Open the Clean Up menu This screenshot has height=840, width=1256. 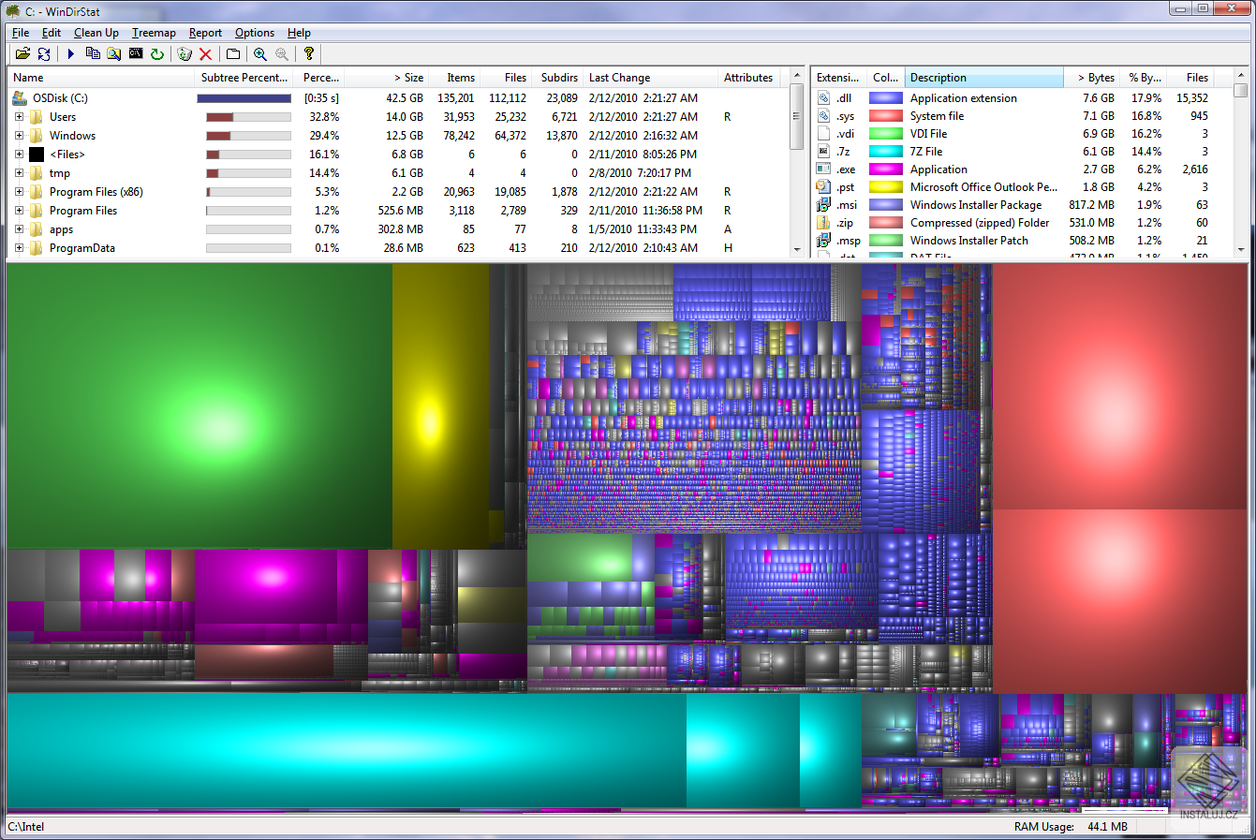[96, 33]
